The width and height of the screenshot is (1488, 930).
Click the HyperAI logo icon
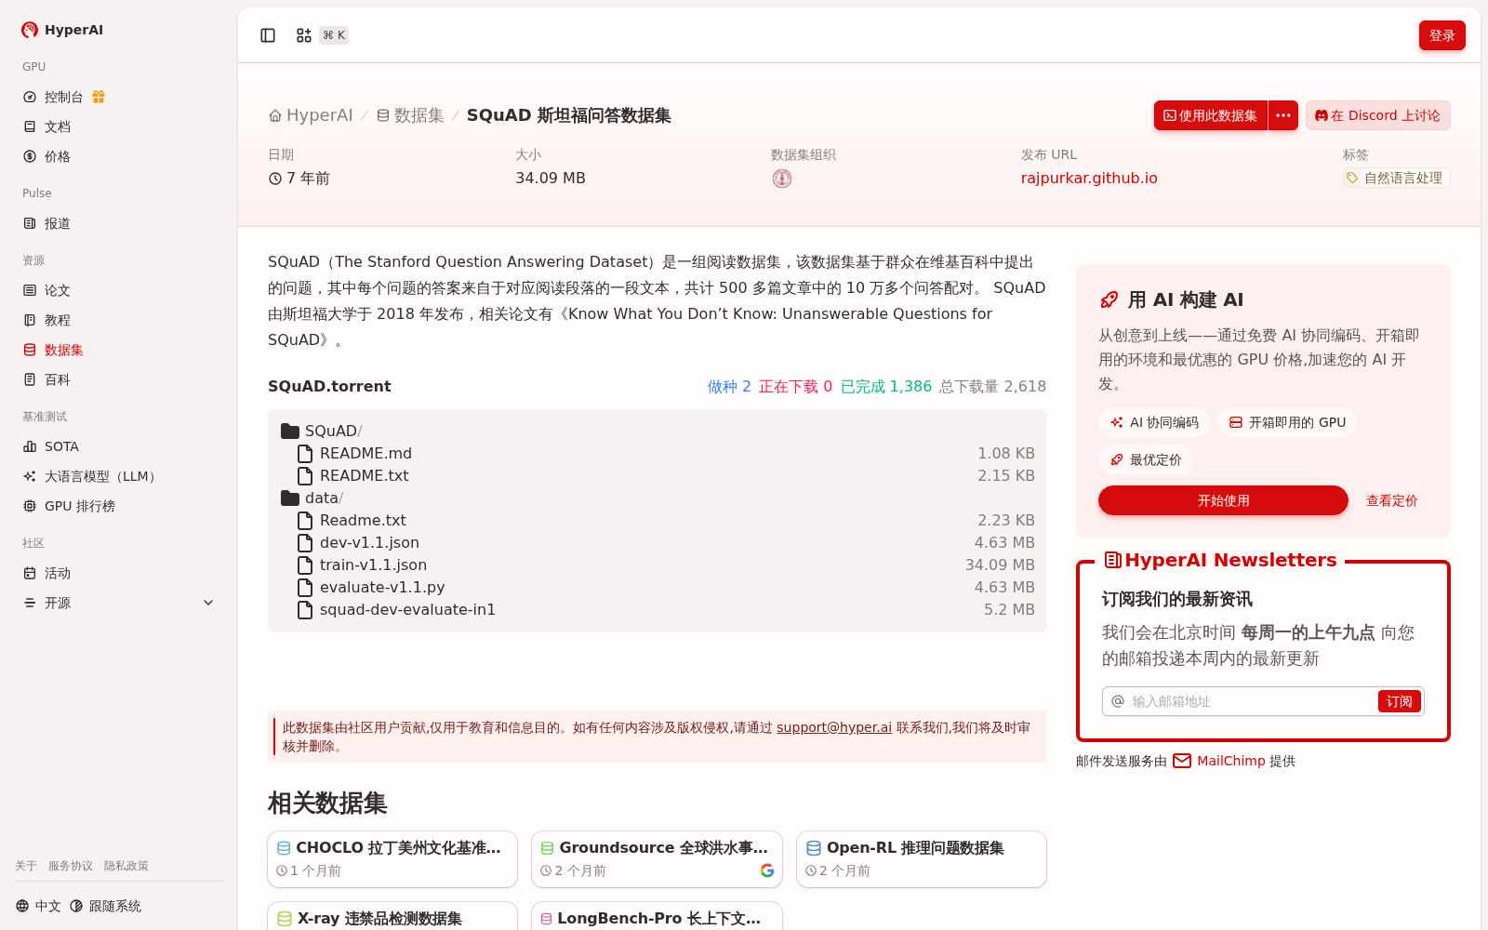[30, 30]
